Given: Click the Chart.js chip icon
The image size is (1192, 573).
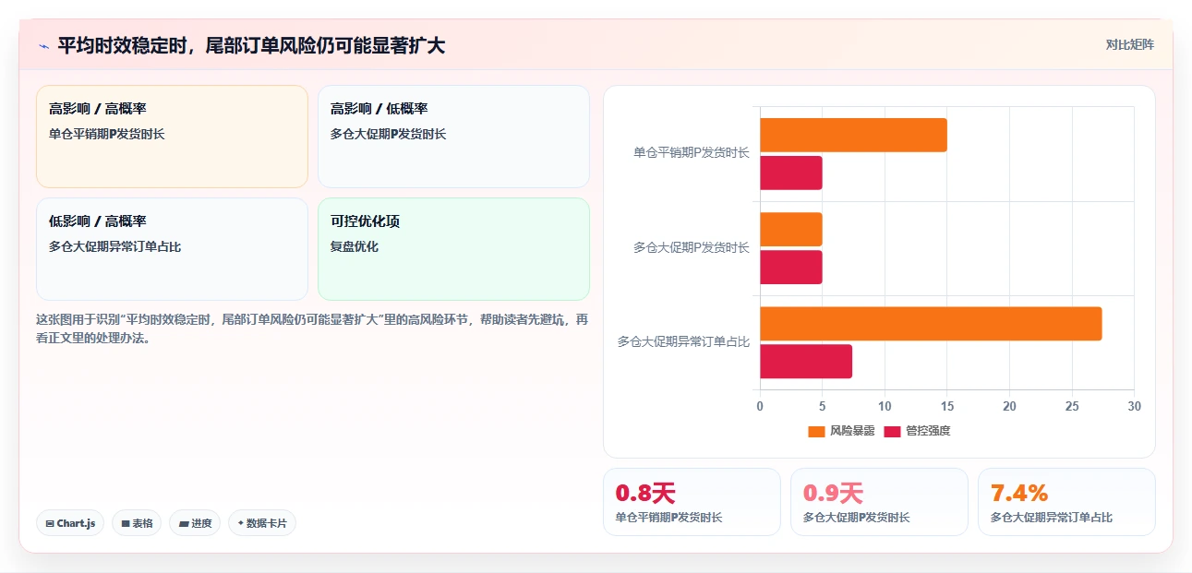Looking at the screenshot, I should 50,523.
